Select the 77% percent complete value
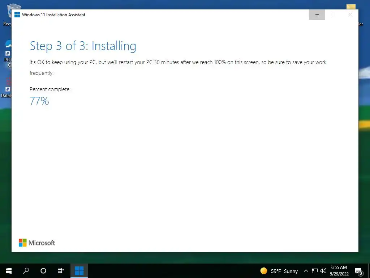The image size is (370, 278). coord(39,101)
